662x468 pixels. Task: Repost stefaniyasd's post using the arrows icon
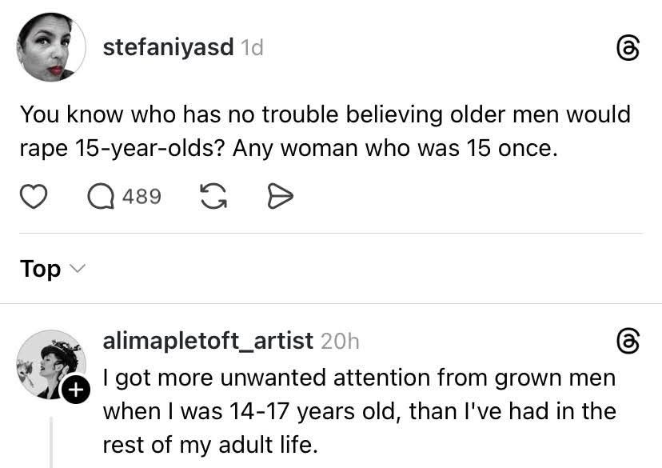coord(212,196)
